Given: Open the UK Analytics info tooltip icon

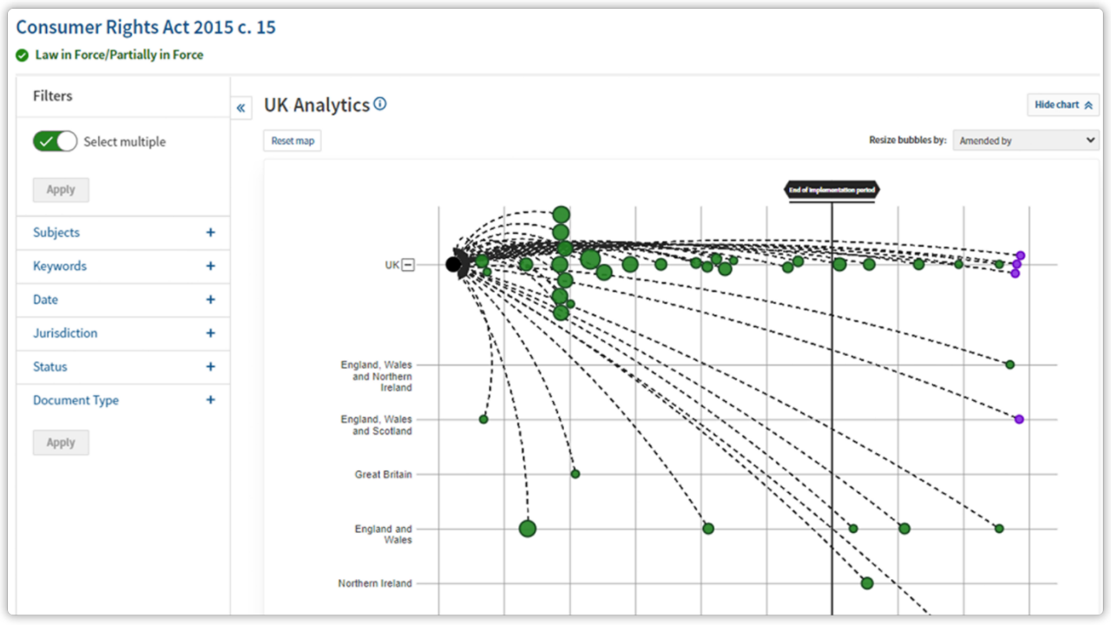Looking at the screenshot, I should point(380,103).
